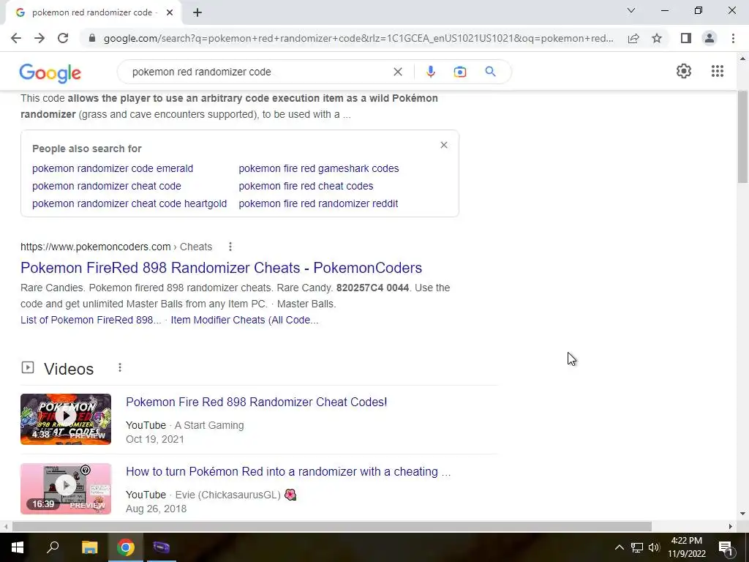The image size is (749, 562).
Task: Select Chrome in the taskbar
Action: pyautogui.click(x=126, y=547)
